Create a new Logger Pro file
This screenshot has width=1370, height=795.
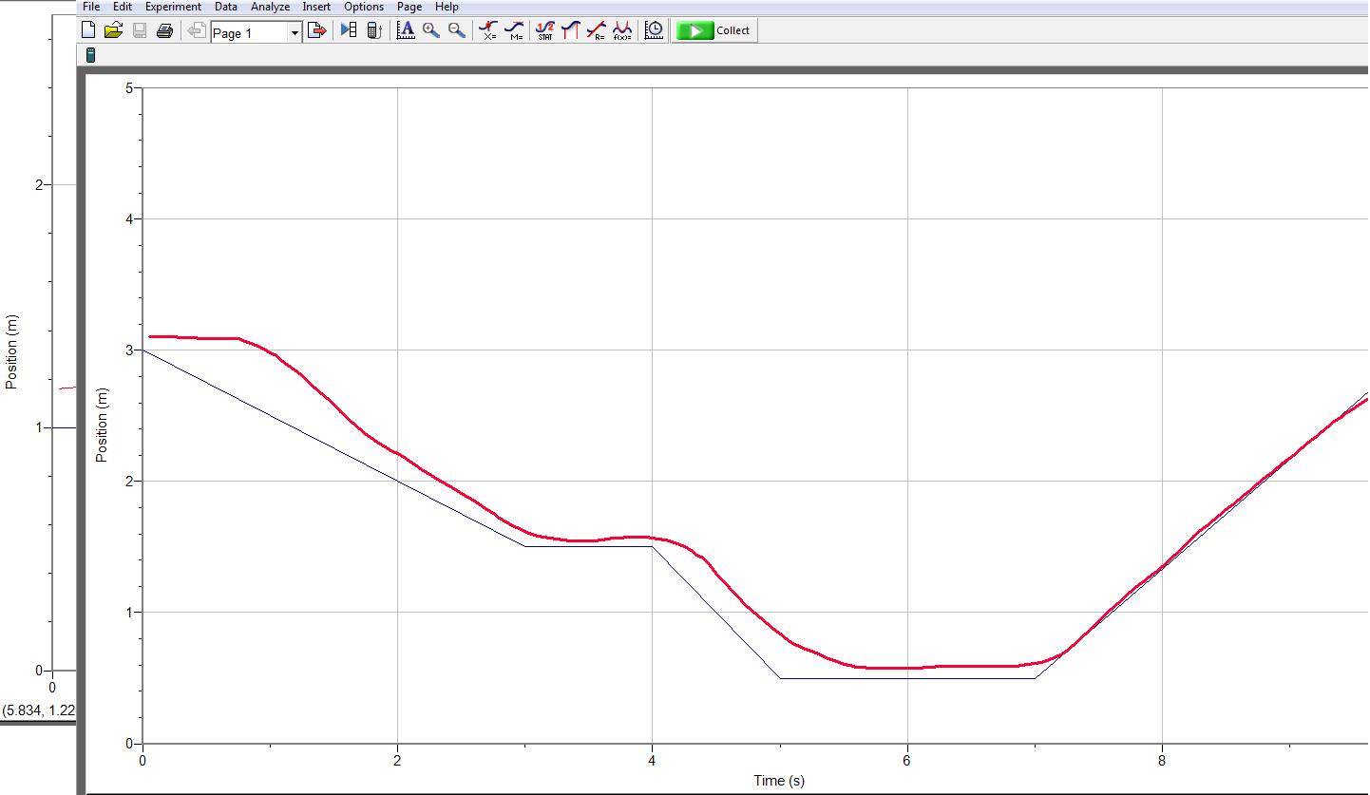pyautogui.click(x=88, y=29)
